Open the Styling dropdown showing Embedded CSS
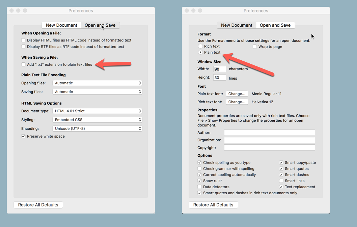 (x=97, y=120)
